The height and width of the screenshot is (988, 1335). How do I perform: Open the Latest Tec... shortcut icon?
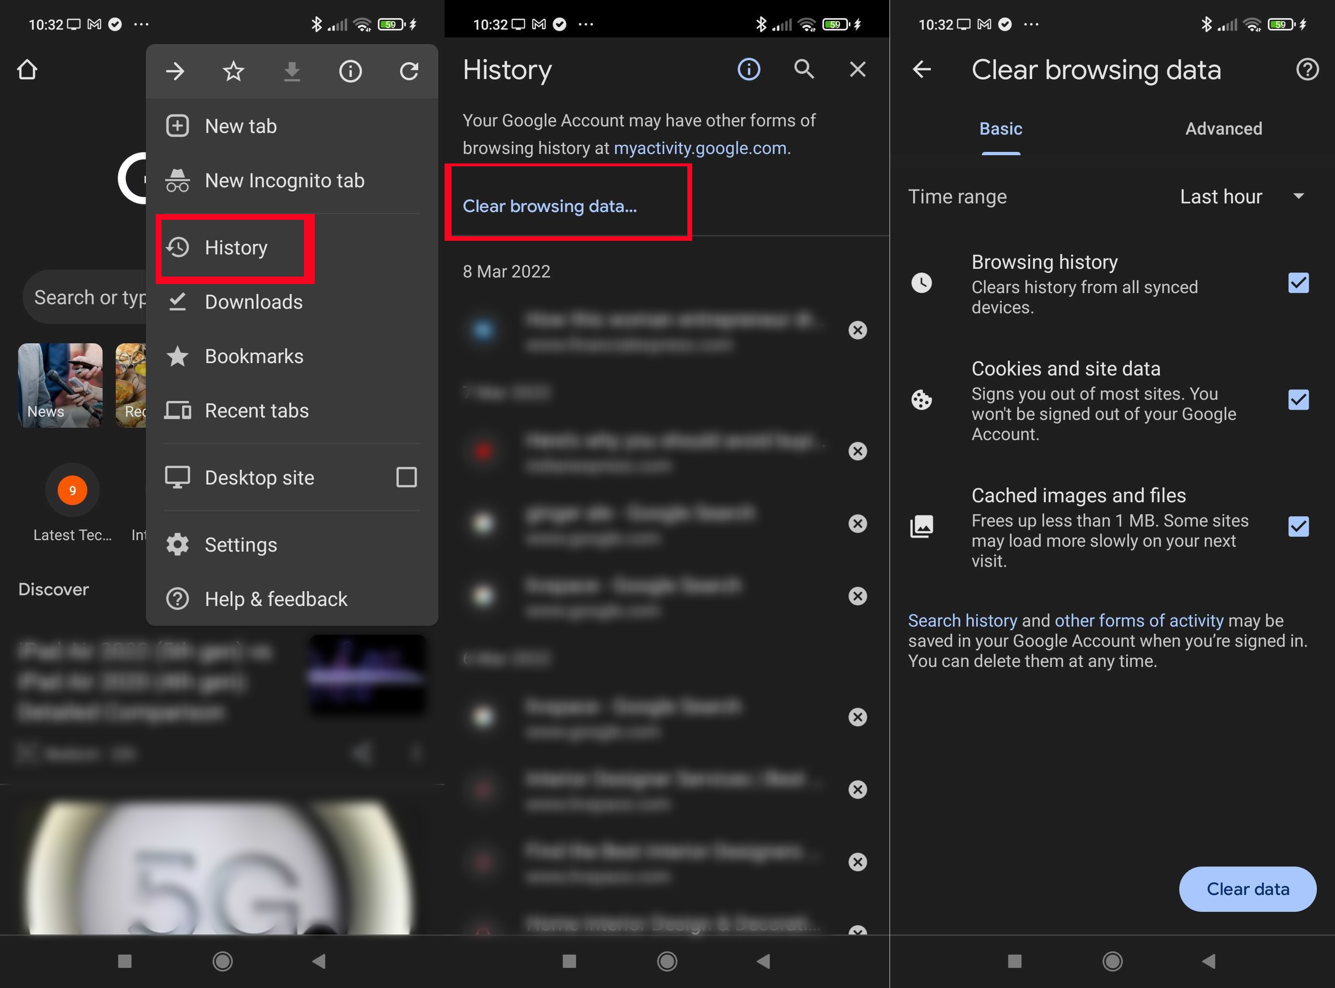click(73, 490)
